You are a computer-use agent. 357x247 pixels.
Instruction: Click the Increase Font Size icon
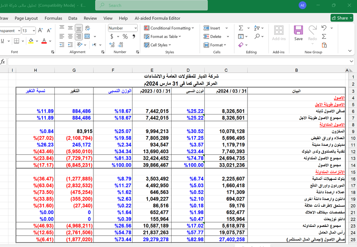point(40,31)
